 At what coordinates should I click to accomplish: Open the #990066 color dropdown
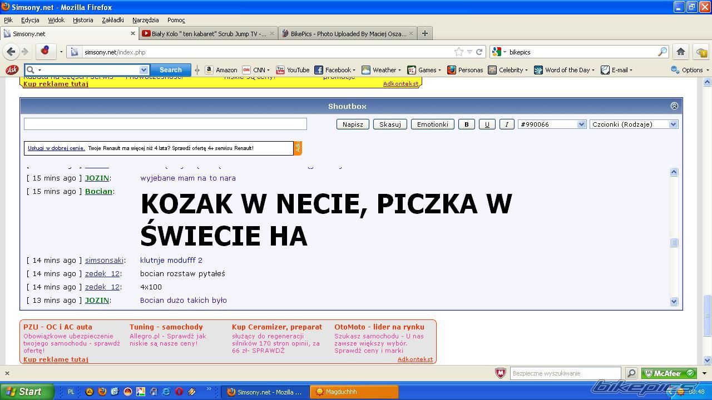click(x=551, y=124)
